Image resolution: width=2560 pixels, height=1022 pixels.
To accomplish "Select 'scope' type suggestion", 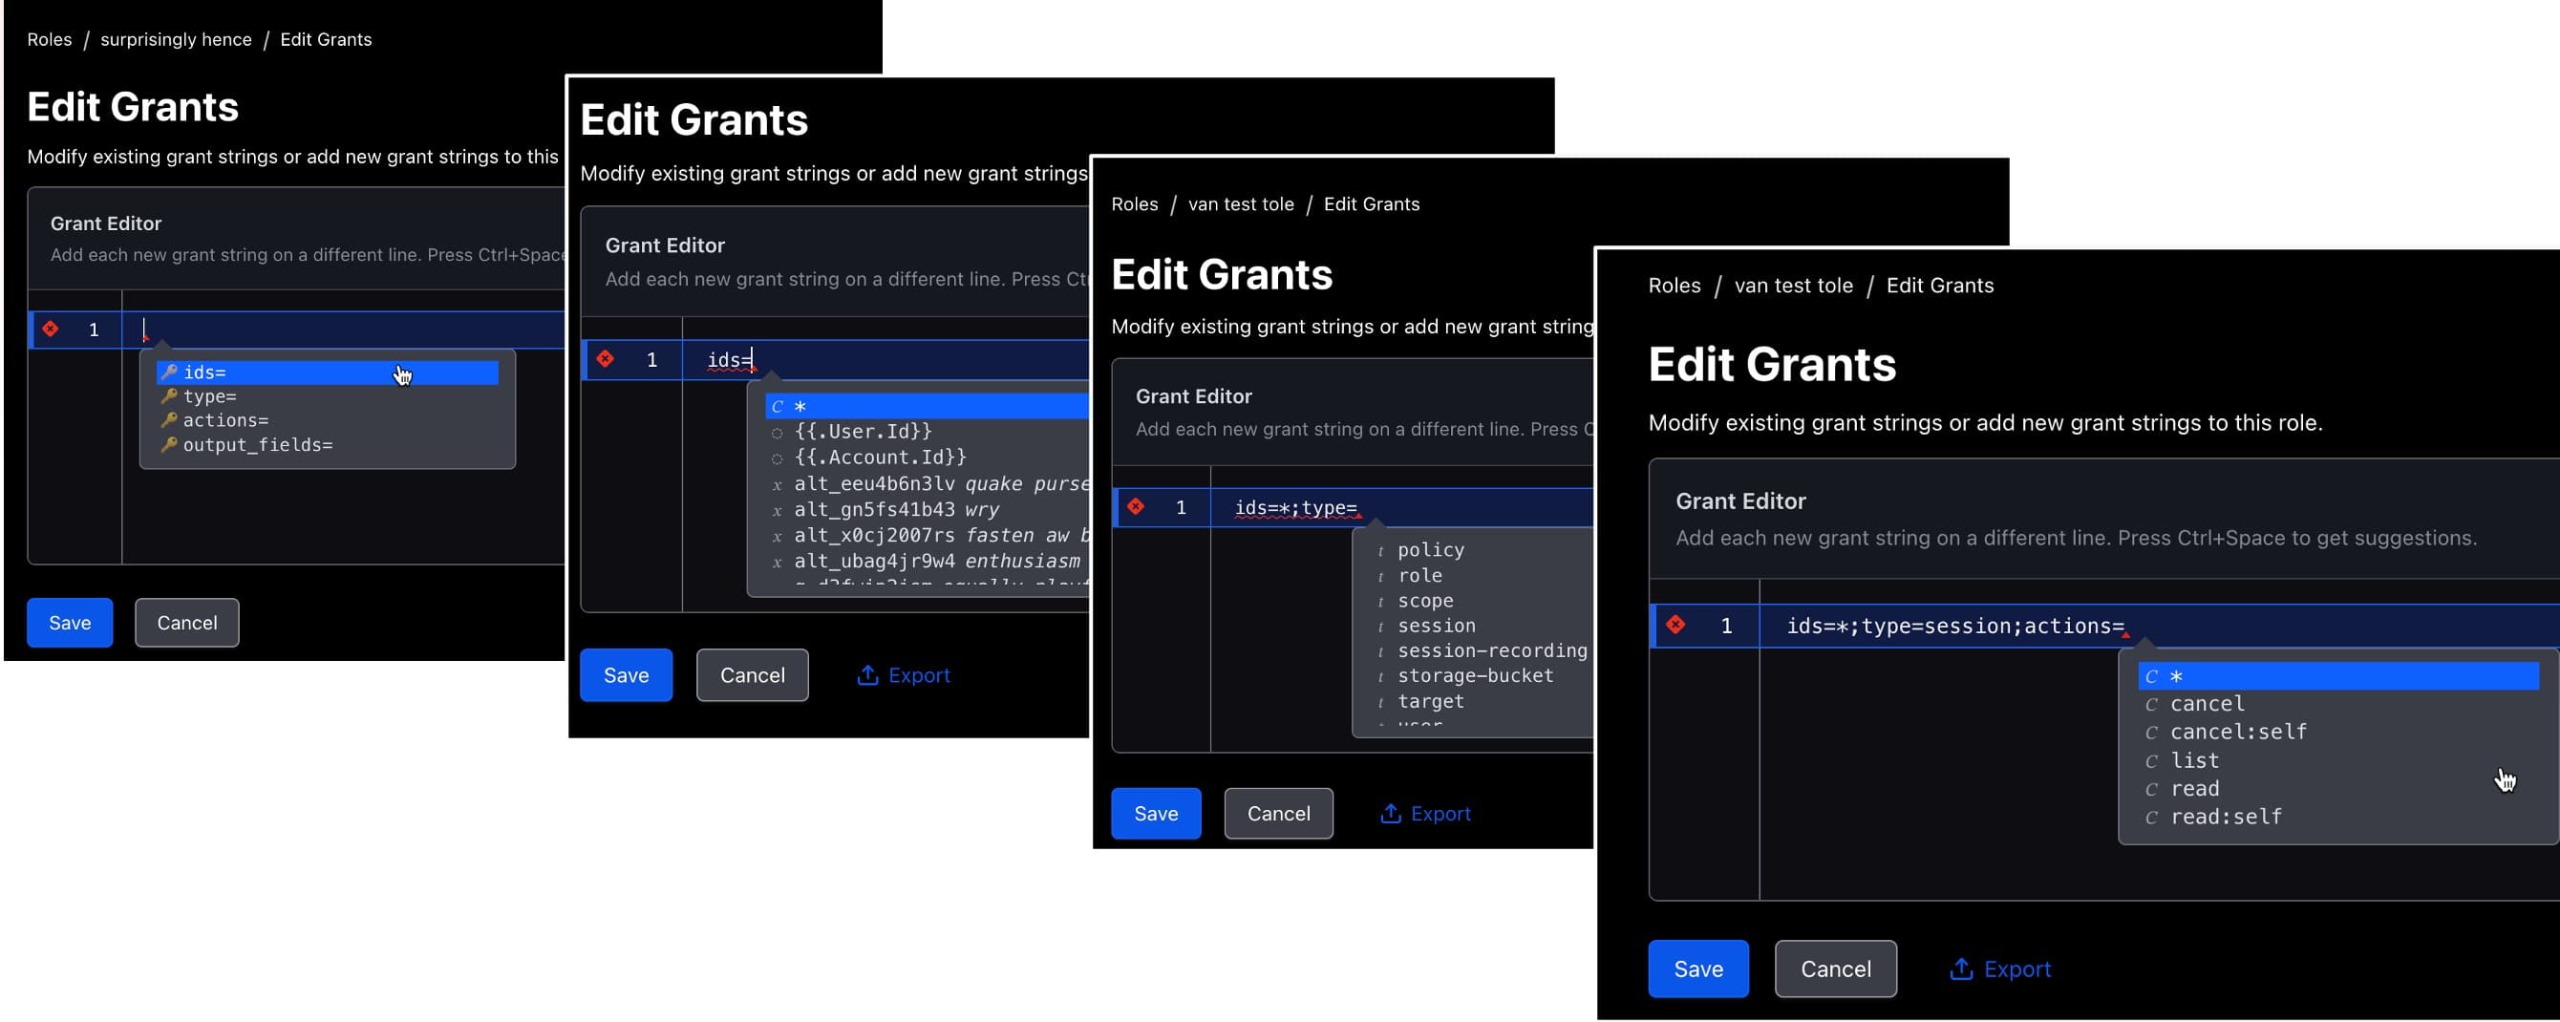I will 1481,601.
